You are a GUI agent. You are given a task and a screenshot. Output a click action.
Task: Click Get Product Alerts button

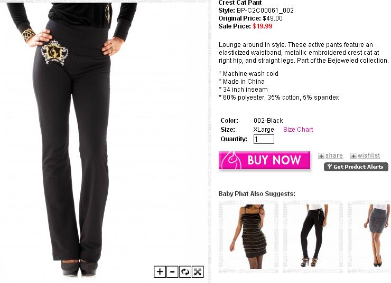coord(356,167)
